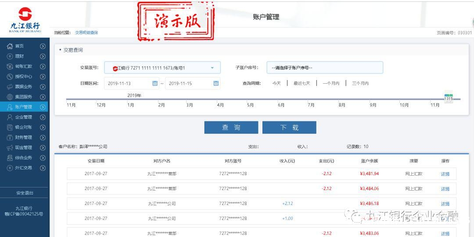Viewport: 474px width, 237px height.
Task: Click the 授权中心 key icon
Action: (x=10, y=77)
